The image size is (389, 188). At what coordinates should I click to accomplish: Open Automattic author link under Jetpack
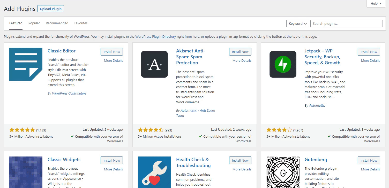317,106
